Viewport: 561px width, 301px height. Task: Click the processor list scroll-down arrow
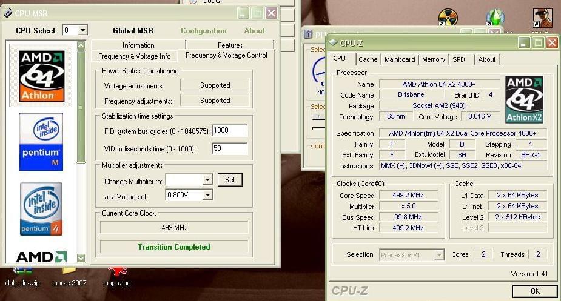(x=81, y=258)
